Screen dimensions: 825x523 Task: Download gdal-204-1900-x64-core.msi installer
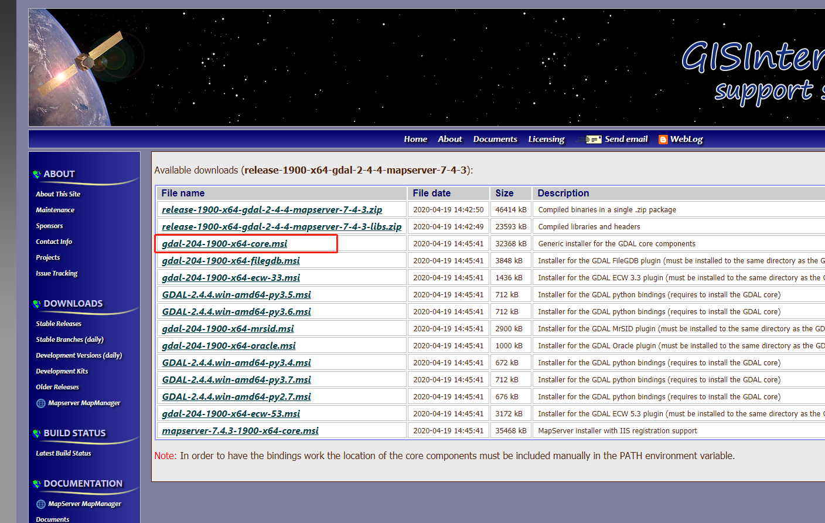(225, 243)
